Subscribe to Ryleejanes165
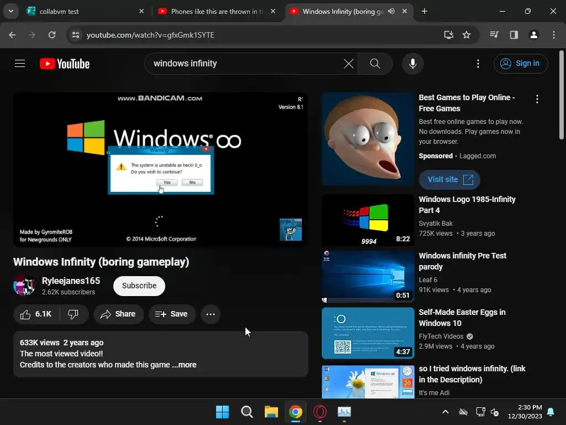This screenshot has height=425, width=566. (x=139, y=286)
